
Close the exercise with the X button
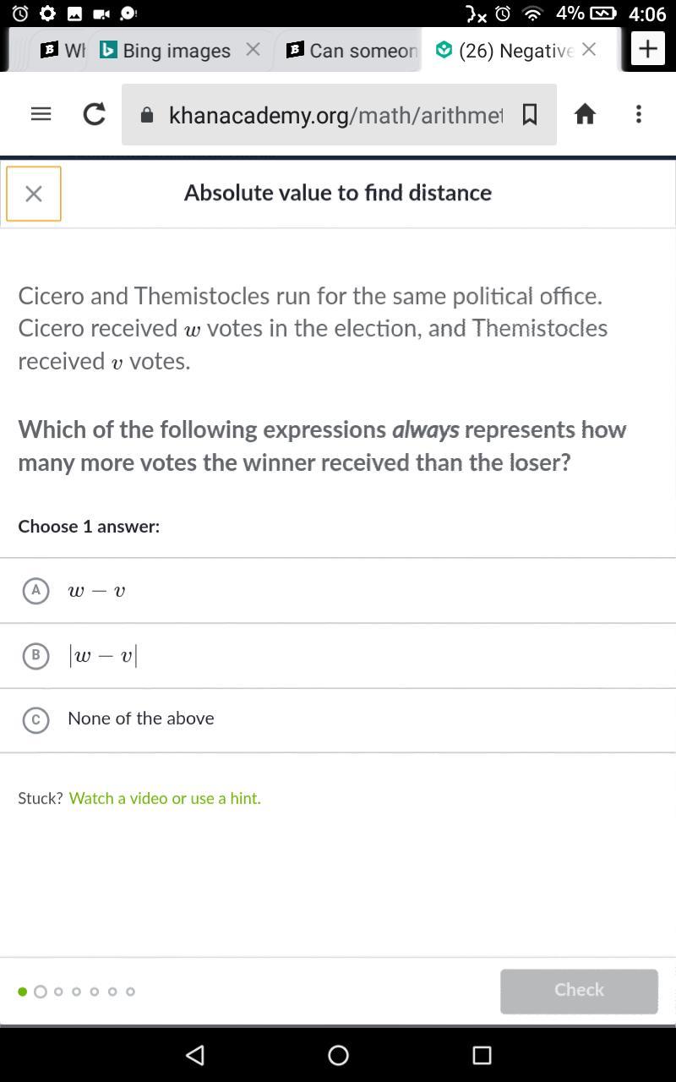[34, 194]
